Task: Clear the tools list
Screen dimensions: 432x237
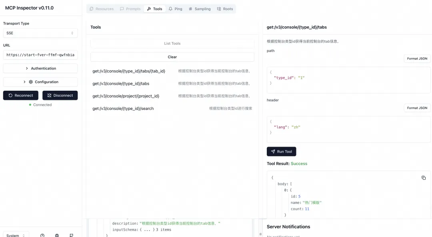Action: 172,57
